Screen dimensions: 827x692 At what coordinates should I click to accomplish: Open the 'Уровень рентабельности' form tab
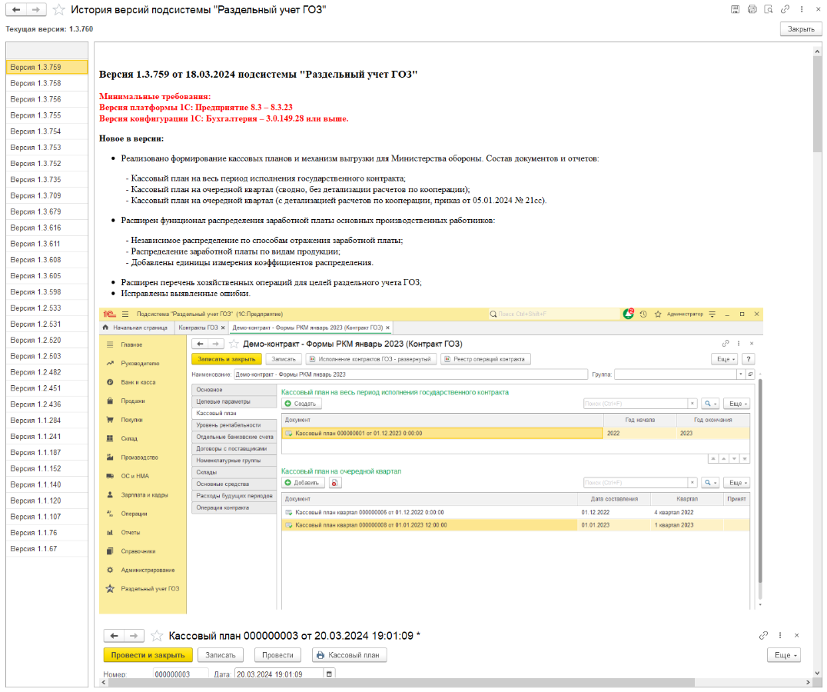tap(234, 425)
